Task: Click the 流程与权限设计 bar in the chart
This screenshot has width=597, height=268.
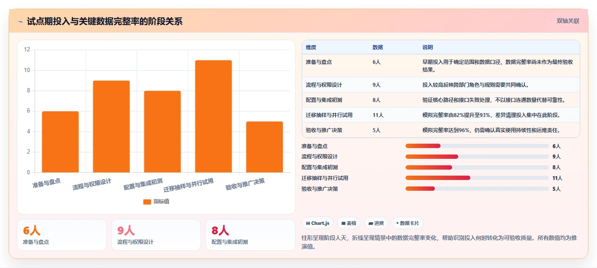Action: [x=111, y=126]
